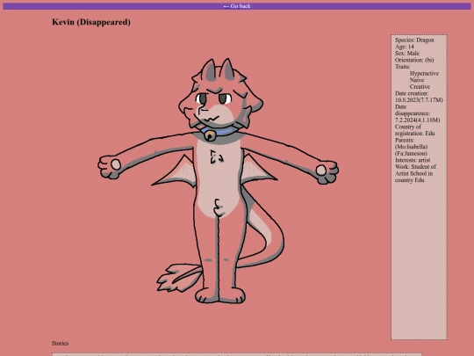
Task: Click the Stories section label
Action: click(60, 343)
